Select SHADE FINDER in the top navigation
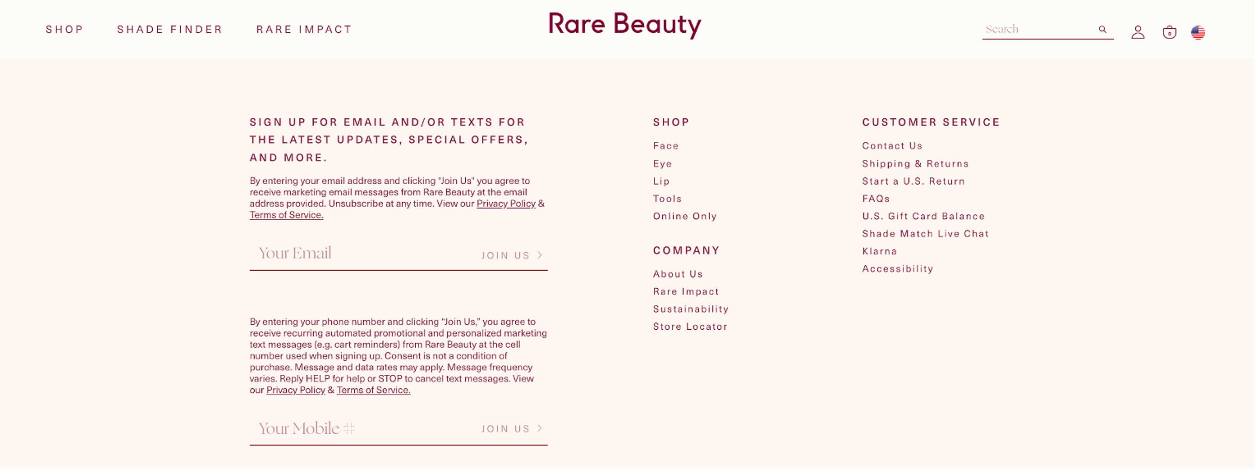 point(169,29)
